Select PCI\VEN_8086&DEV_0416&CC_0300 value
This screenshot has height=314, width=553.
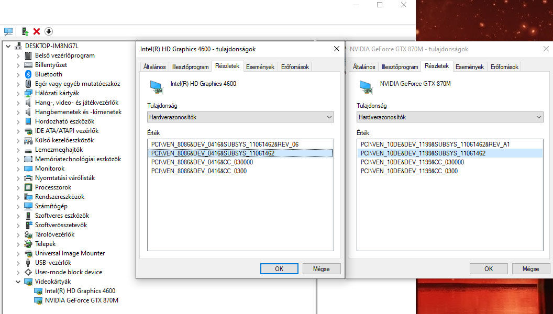[240, 171]
